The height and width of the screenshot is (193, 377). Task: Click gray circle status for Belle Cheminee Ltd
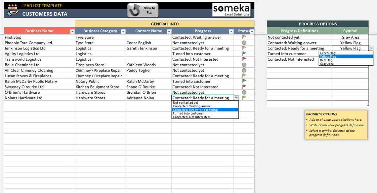[244, 65]
